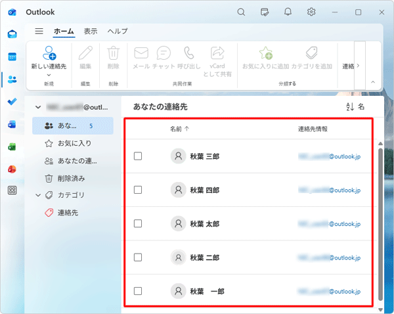Launch the Excel app from the sidebar
The height and width of the screenshot is (314, 394).
[x=12, y=146]
